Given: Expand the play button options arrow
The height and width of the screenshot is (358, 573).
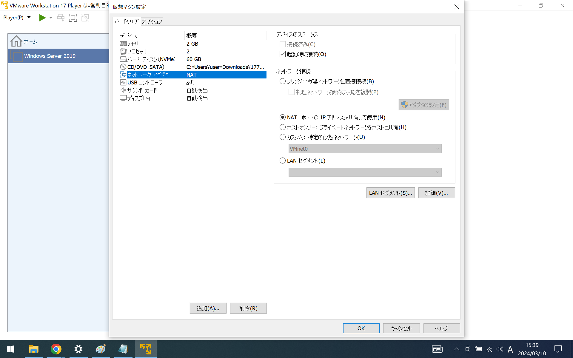Looking at the screenshot, I should click(51, 18).
